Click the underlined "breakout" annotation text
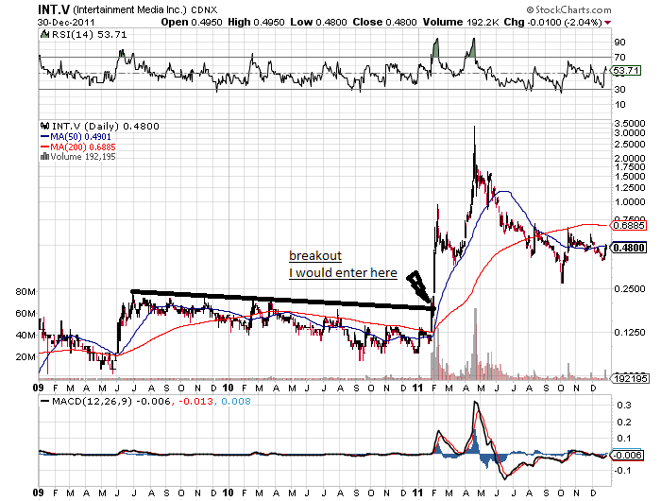This screenshot has height=501, width=661. tap(314, 256)
